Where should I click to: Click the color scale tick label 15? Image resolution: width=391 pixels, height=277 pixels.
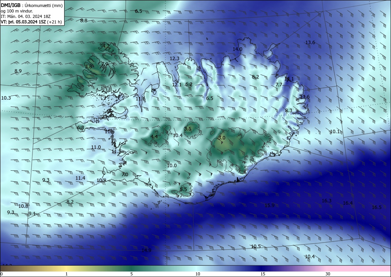click(x=263, y=274)
